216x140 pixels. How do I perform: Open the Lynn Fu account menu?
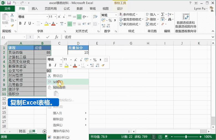pyautogui.click(x=200, y=9)
